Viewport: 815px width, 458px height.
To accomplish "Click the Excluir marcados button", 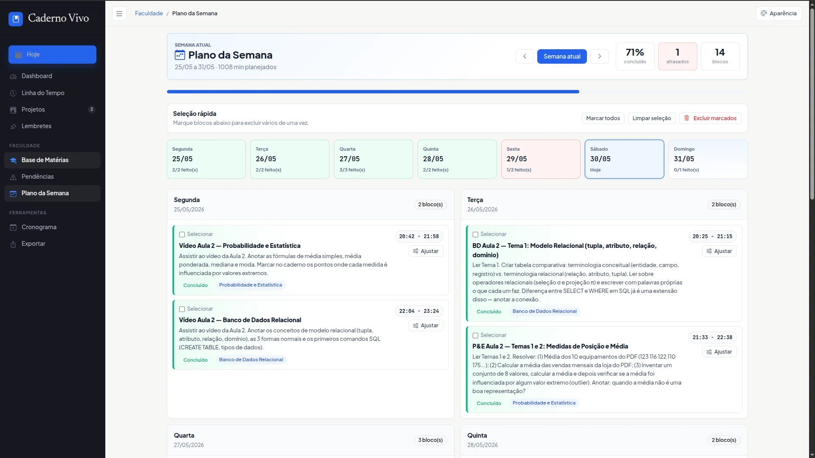I will point(710,118).
